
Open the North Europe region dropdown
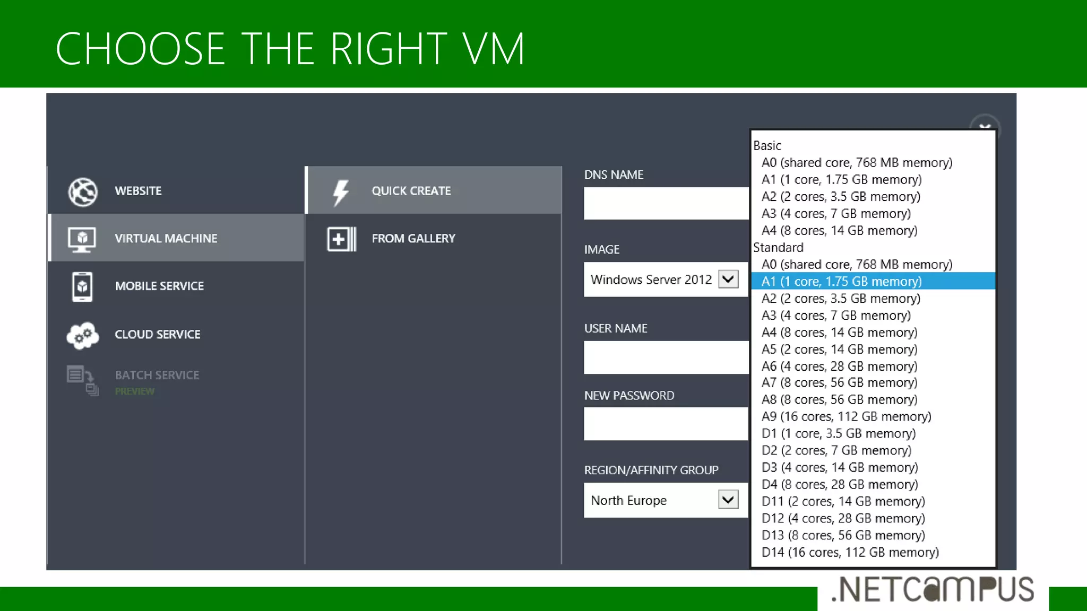pos(666,500)
